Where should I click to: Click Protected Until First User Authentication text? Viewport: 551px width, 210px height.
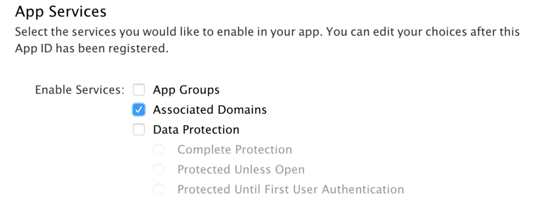291,190
